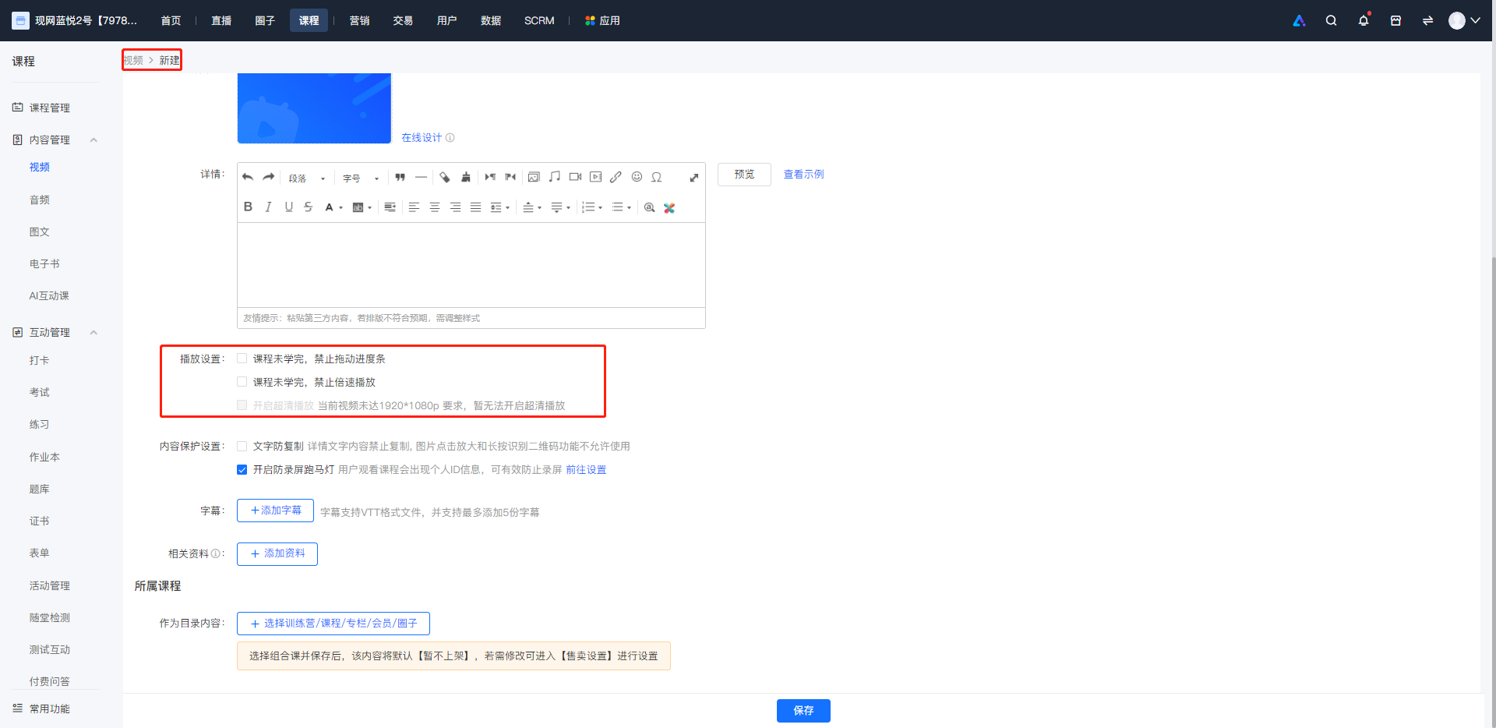Pick font color with the A icon
Screen dimensions: 1496x728
pyautogui.click(x=330, y=207)
